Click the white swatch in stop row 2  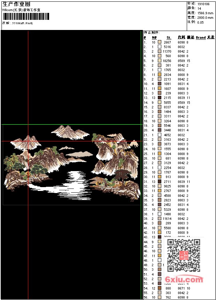tap(160, 46)
